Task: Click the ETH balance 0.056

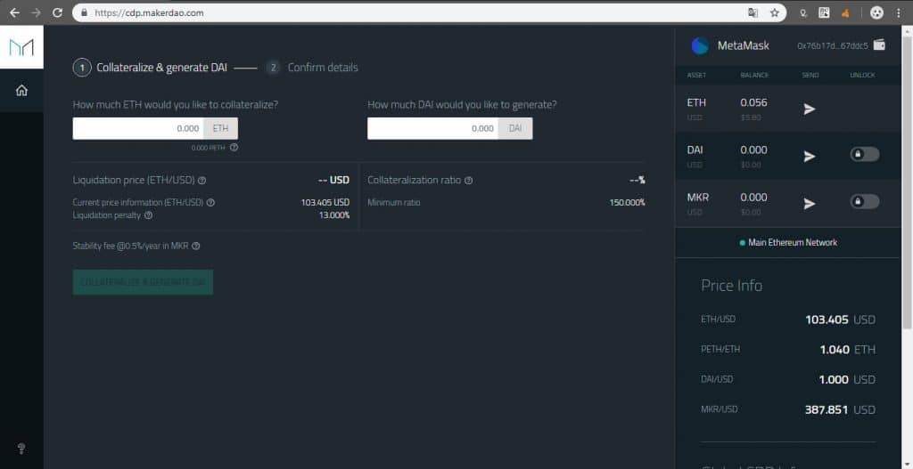Action: tap(754, 103)
